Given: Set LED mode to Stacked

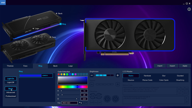Looking at the screenshot, I should coord(180,76).
